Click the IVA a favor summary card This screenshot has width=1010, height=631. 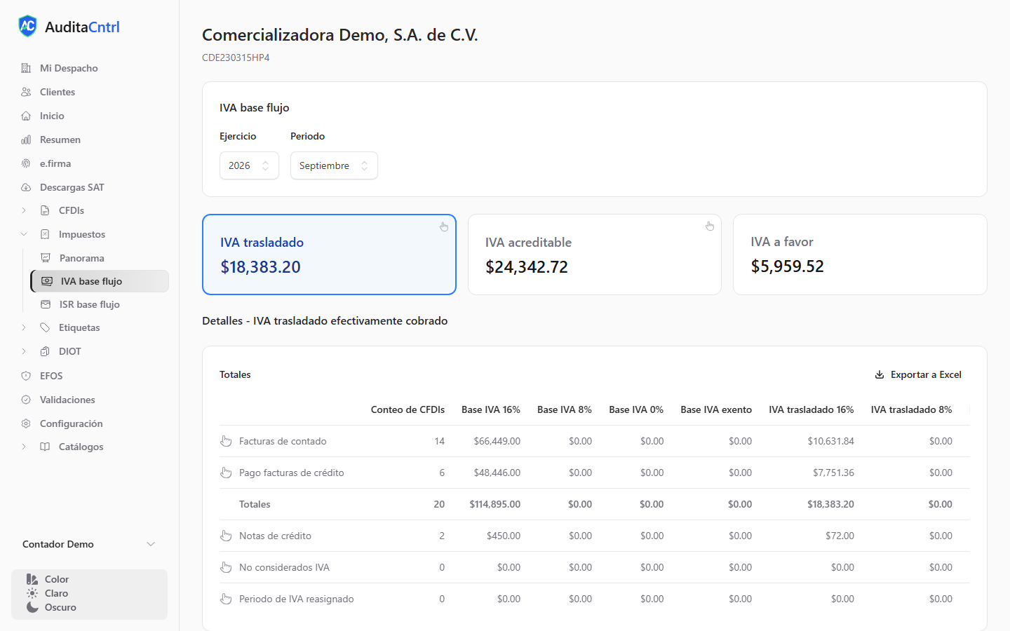tap(860, 255)
